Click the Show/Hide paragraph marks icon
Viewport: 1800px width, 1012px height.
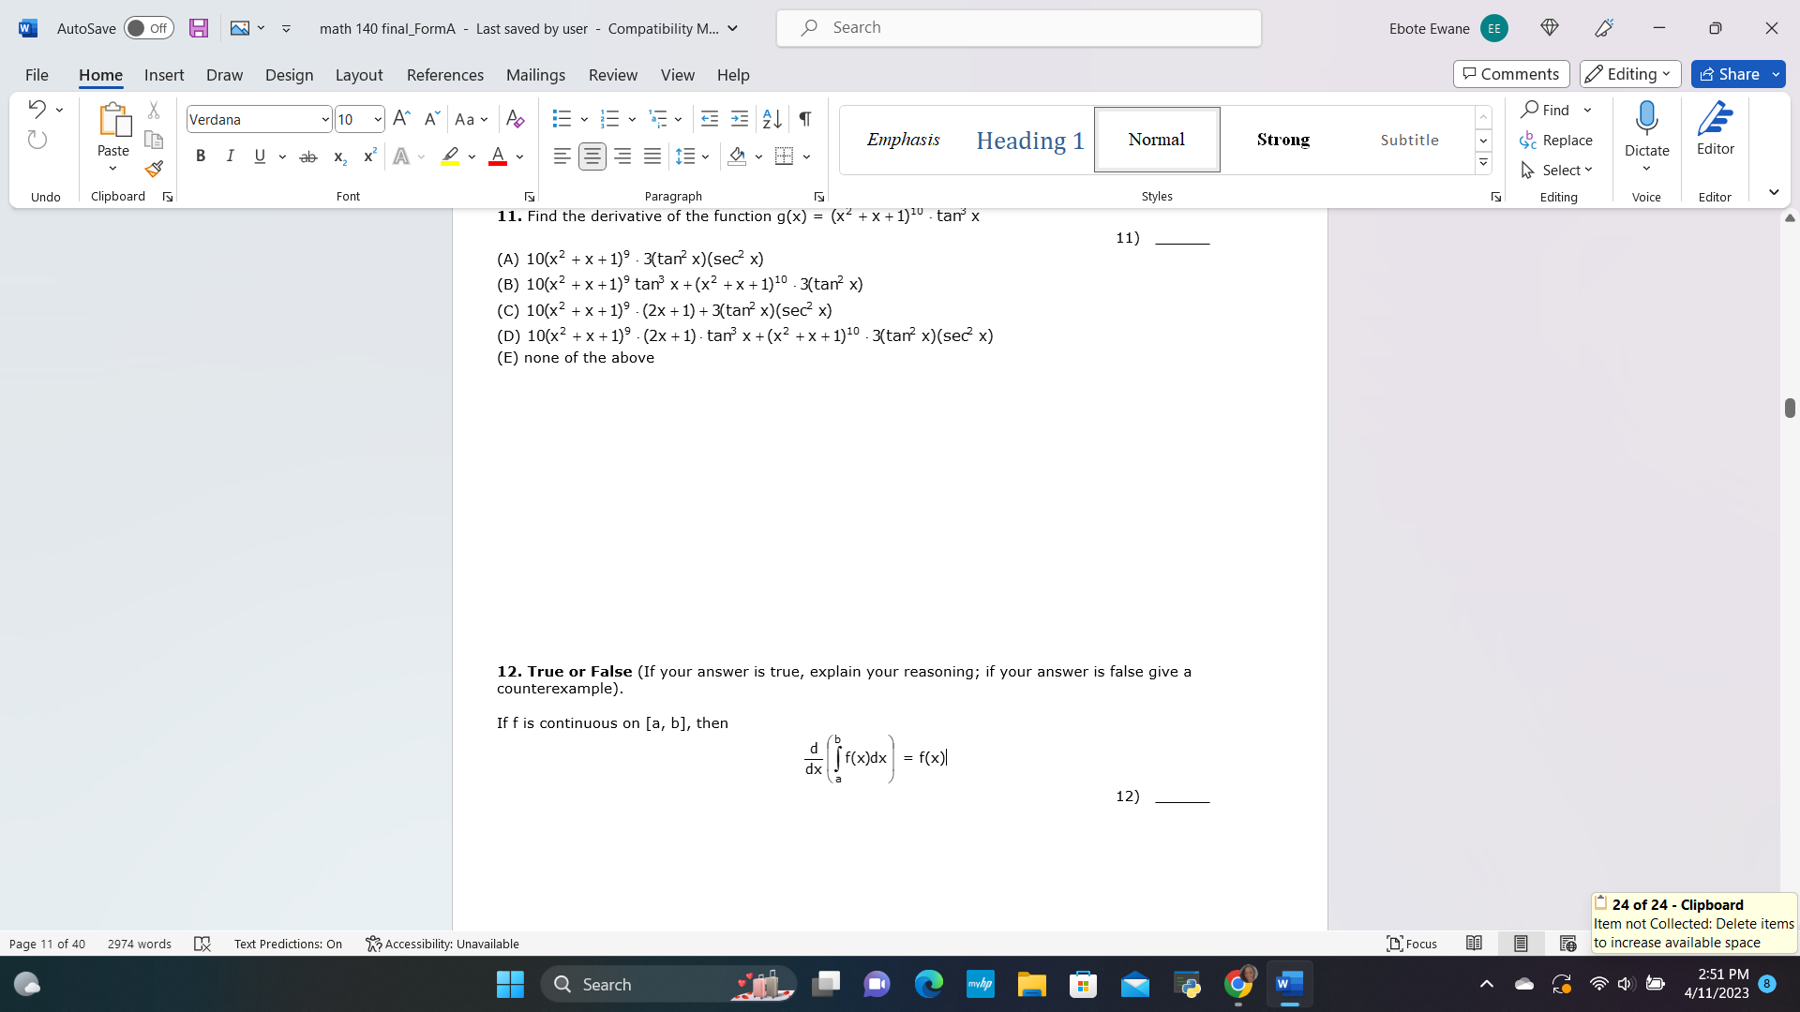804,119
